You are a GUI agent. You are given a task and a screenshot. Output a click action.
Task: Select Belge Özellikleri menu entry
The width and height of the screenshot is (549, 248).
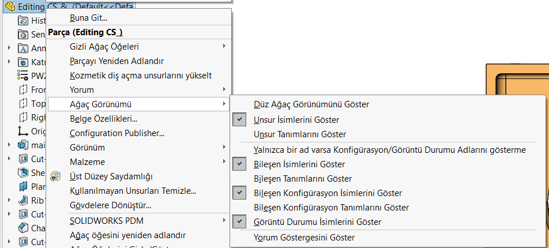(x=103, y=119)
